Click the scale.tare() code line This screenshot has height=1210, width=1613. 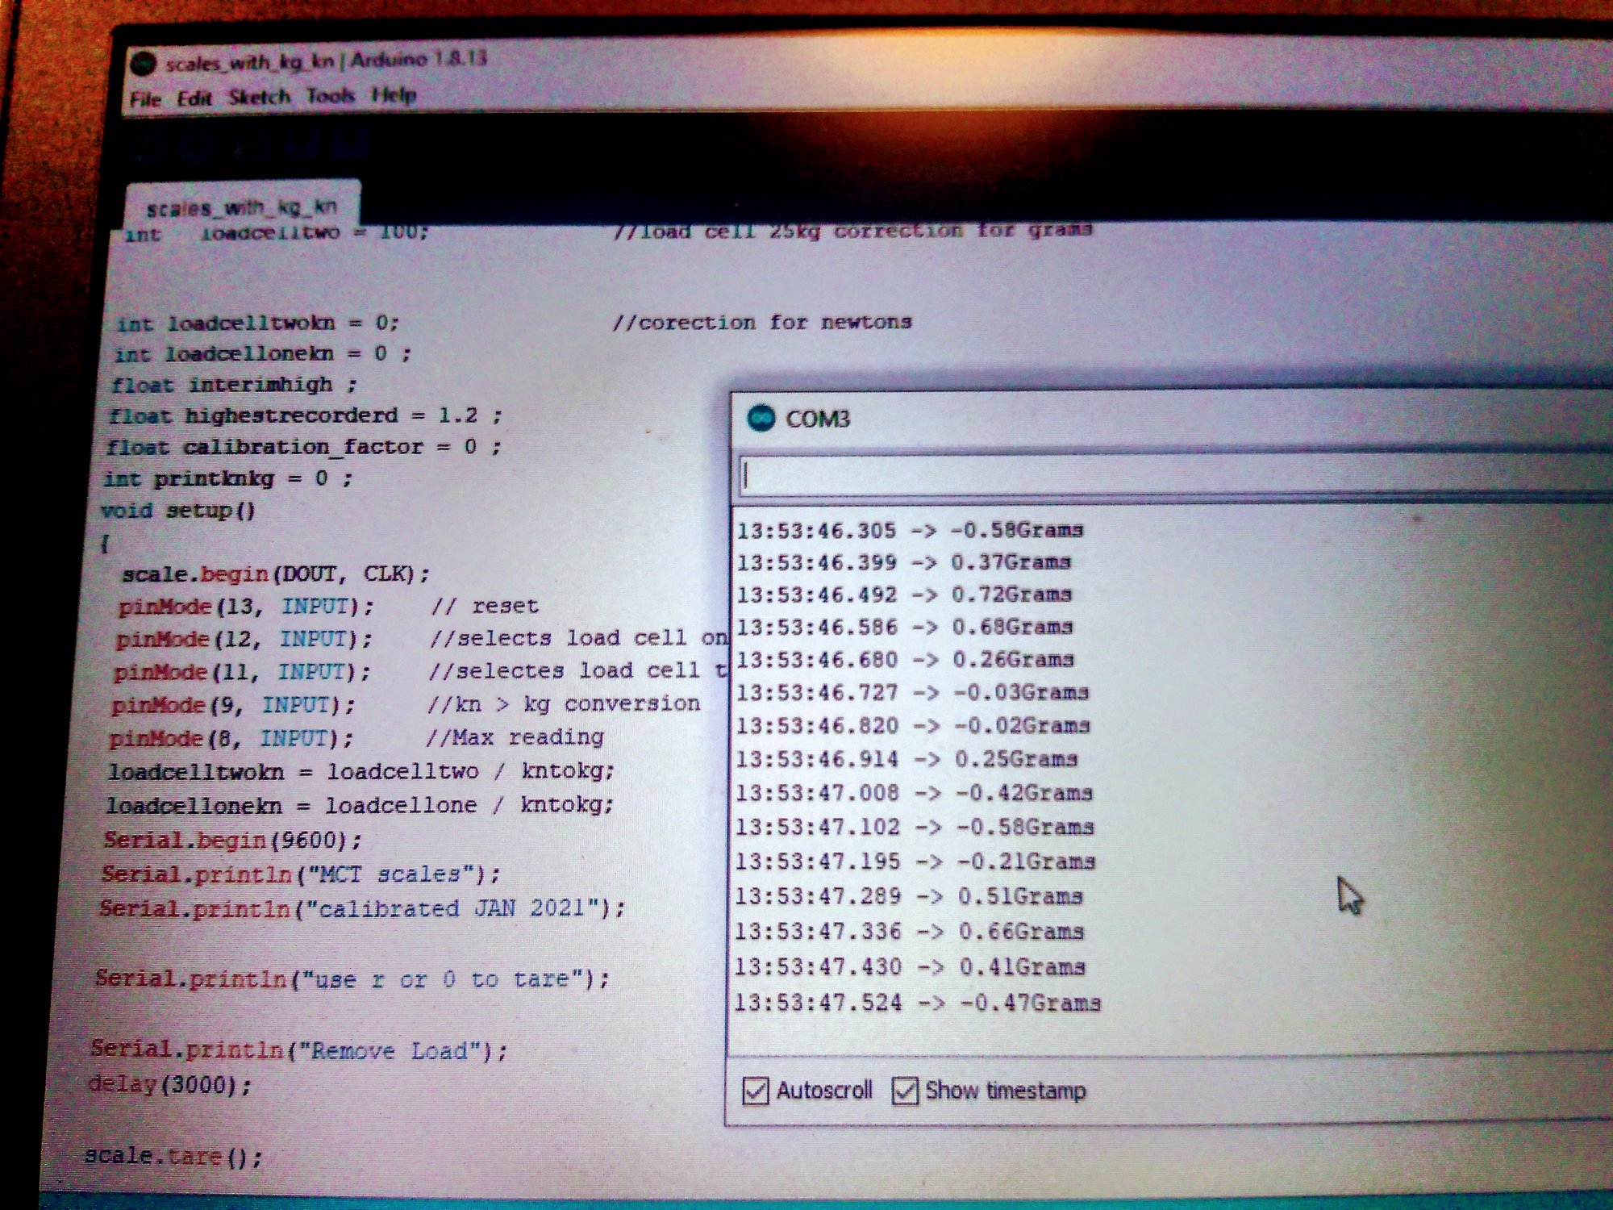click(x=174, y=1157)
